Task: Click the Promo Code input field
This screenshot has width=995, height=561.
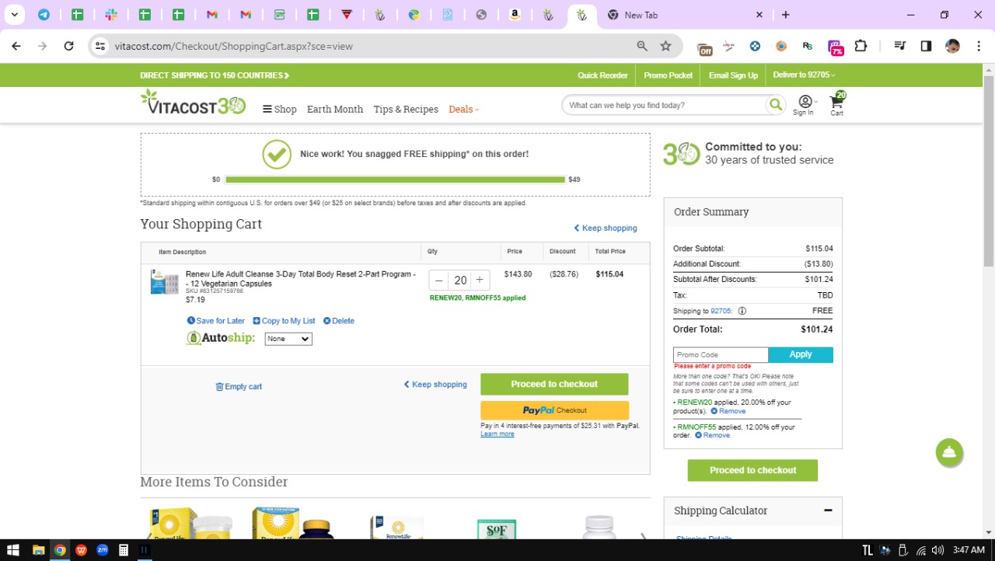Action: 721,354
